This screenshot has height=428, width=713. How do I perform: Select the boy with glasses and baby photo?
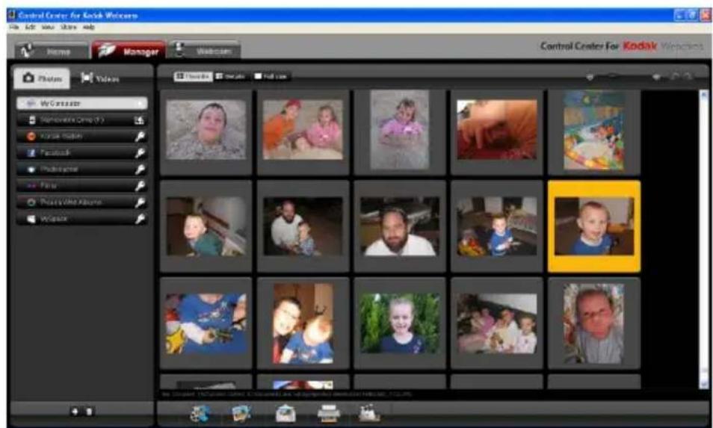(303, 323)
